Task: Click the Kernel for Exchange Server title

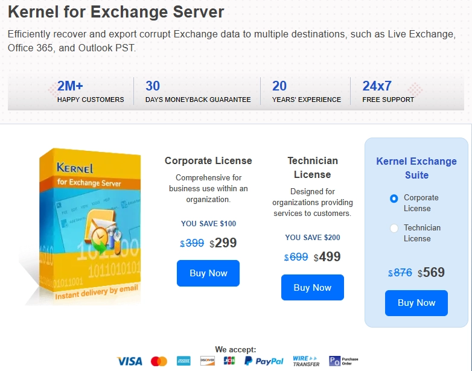Action: pos(116,12)
